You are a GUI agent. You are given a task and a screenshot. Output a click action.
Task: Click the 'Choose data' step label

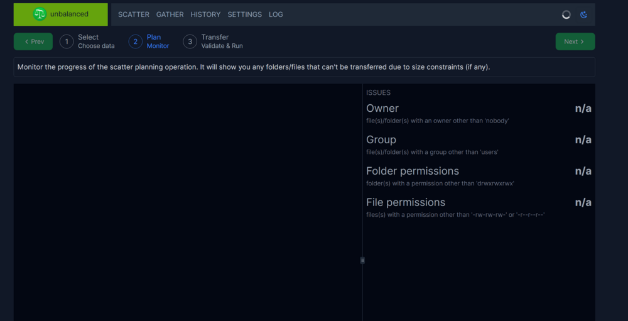pyautogui.click(x=96, y=46)
